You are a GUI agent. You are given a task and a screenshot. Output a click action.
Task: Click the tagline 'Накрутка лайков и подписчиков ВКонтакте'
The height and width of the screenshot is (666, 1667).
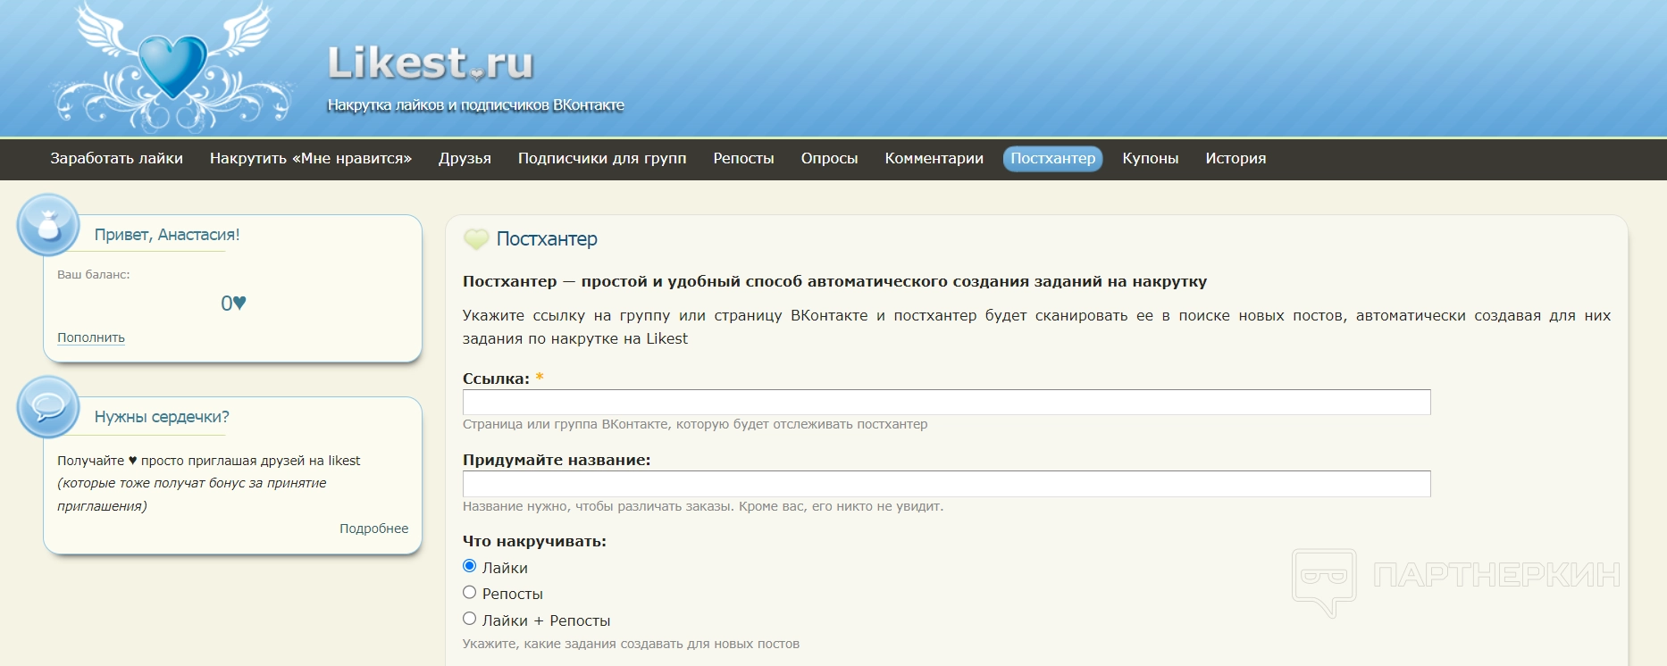click(x=476, y=105)
